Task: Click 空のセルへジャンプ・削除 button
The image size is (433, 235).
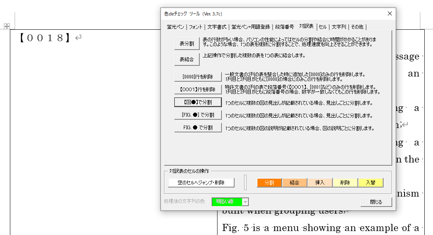Action: click(201, 183)
